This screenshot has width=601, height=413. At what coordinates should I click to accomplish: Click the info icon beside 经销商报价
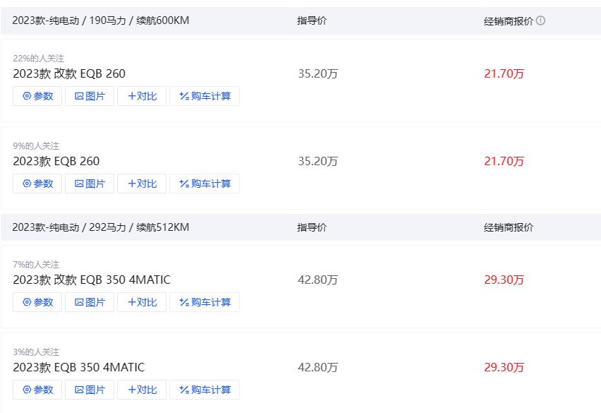click(541, 20)
